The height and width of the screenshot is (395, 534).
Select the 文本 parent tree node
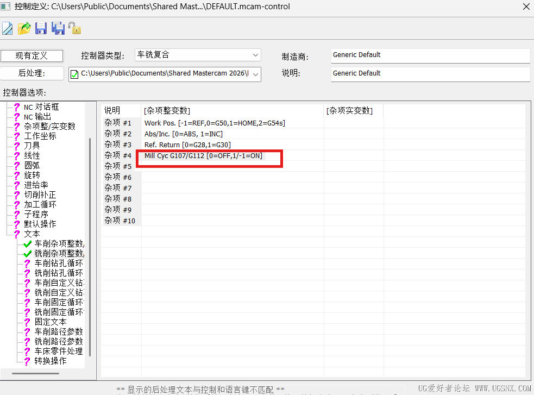(x=32, y=234)
